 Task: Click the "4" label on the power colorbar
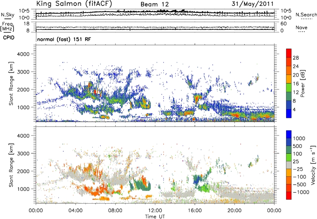[x=294, y=109]
